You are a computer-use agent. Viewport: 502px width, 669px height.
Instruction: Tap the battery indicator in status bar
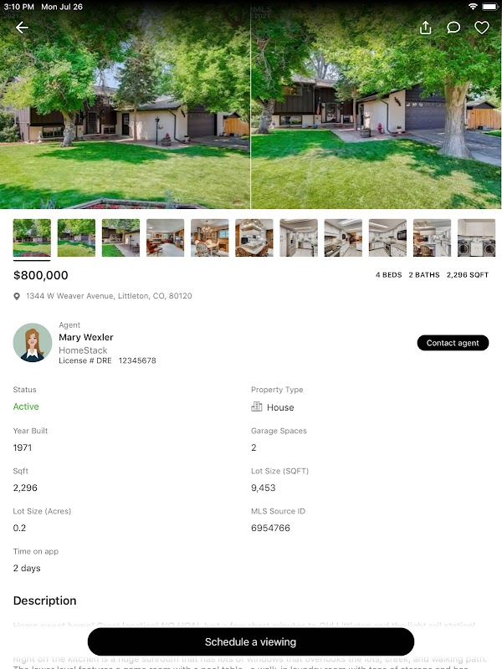click(490, 7)
